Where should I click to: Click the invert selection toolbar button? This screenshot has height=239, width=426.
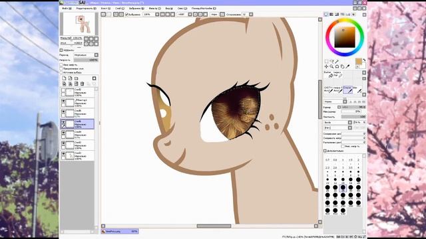tap(121, 15)
